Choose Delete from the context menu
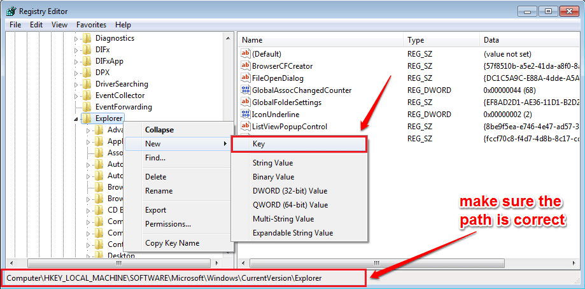 tap(178, 177)
